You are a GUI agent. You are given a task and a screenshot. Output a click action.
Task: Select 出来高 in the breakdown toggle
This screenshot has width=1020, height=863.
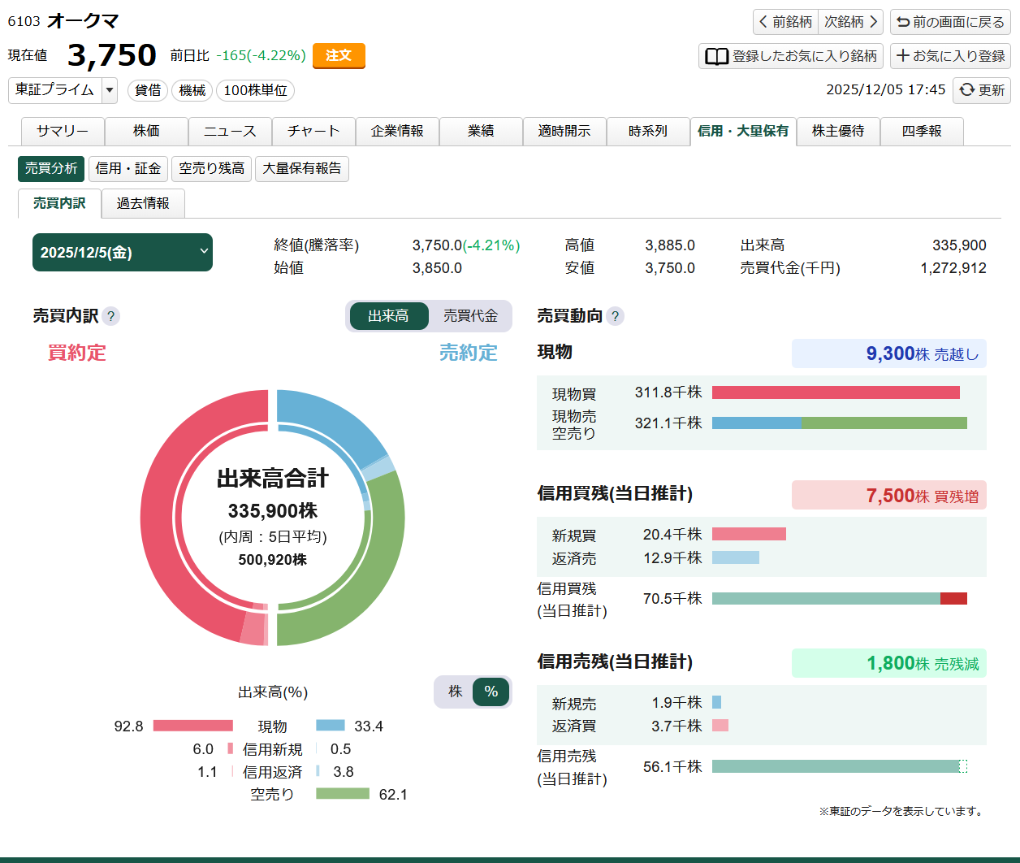(x=388, y=316)
